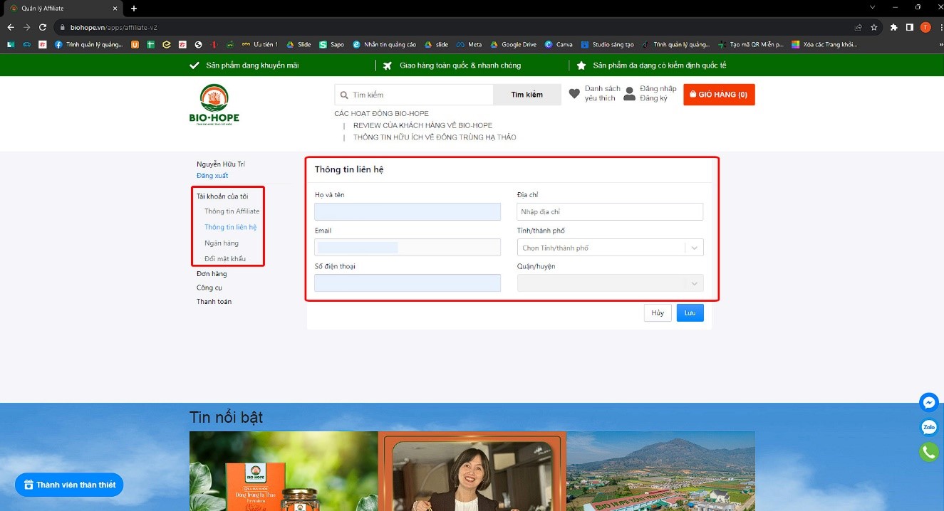Reload the page with refresh icon
The image size is (944, 511).
(x=43, y=27)
